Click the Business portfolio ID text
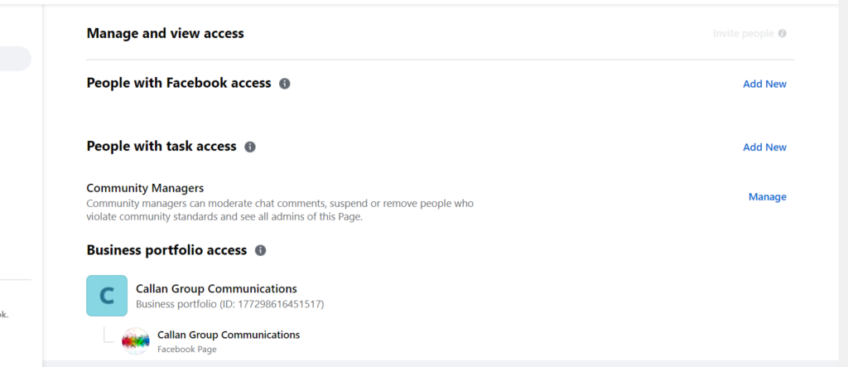 [229, 304]
